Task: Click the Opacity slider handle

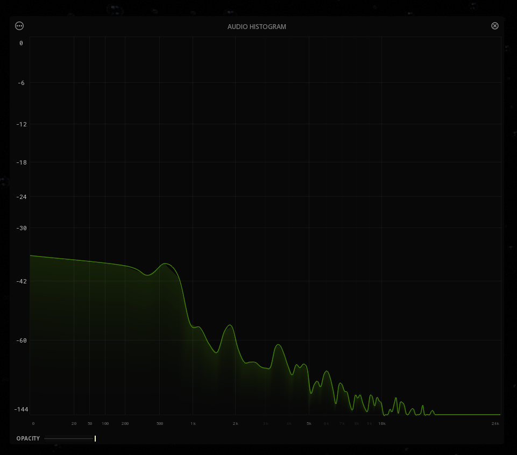Action: point(95,438)
